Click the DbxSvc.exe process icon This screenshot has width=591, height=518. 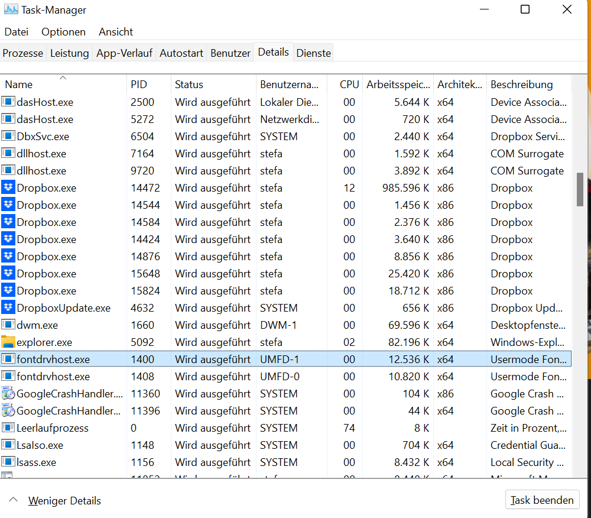click(x=8, y=136)
